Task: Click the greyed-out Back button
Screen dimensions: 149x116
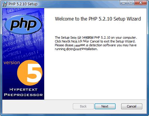Action: click(x=83, y=106)
